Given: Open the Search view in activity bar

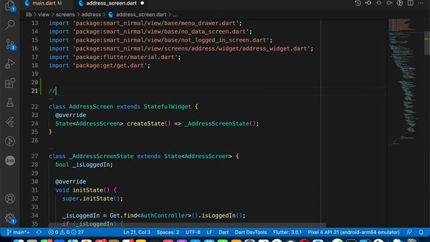Looking at the screenshot, I should [10, 24].
